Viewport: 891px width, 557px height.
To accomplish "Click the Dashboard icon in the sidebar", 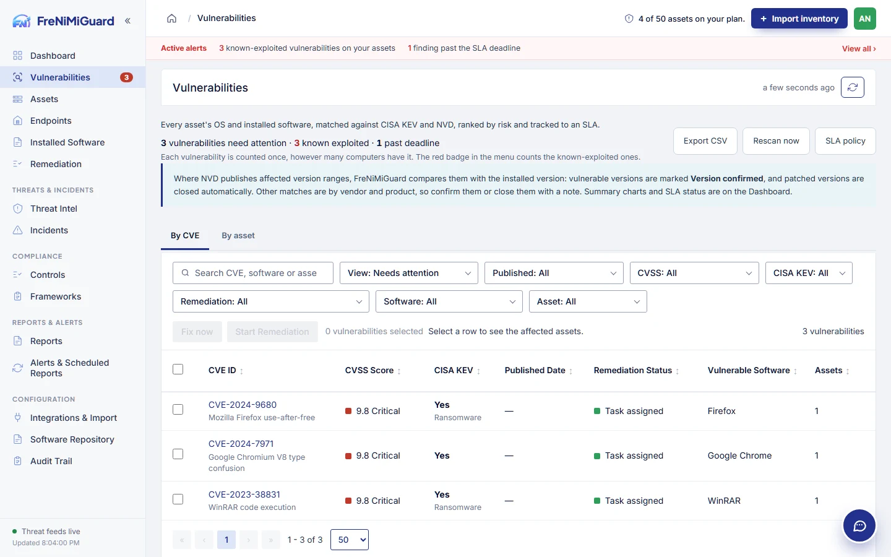I will click(18, 56).
